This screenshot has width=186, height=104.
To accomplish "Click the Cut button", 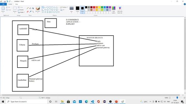I will pos(8,7).
